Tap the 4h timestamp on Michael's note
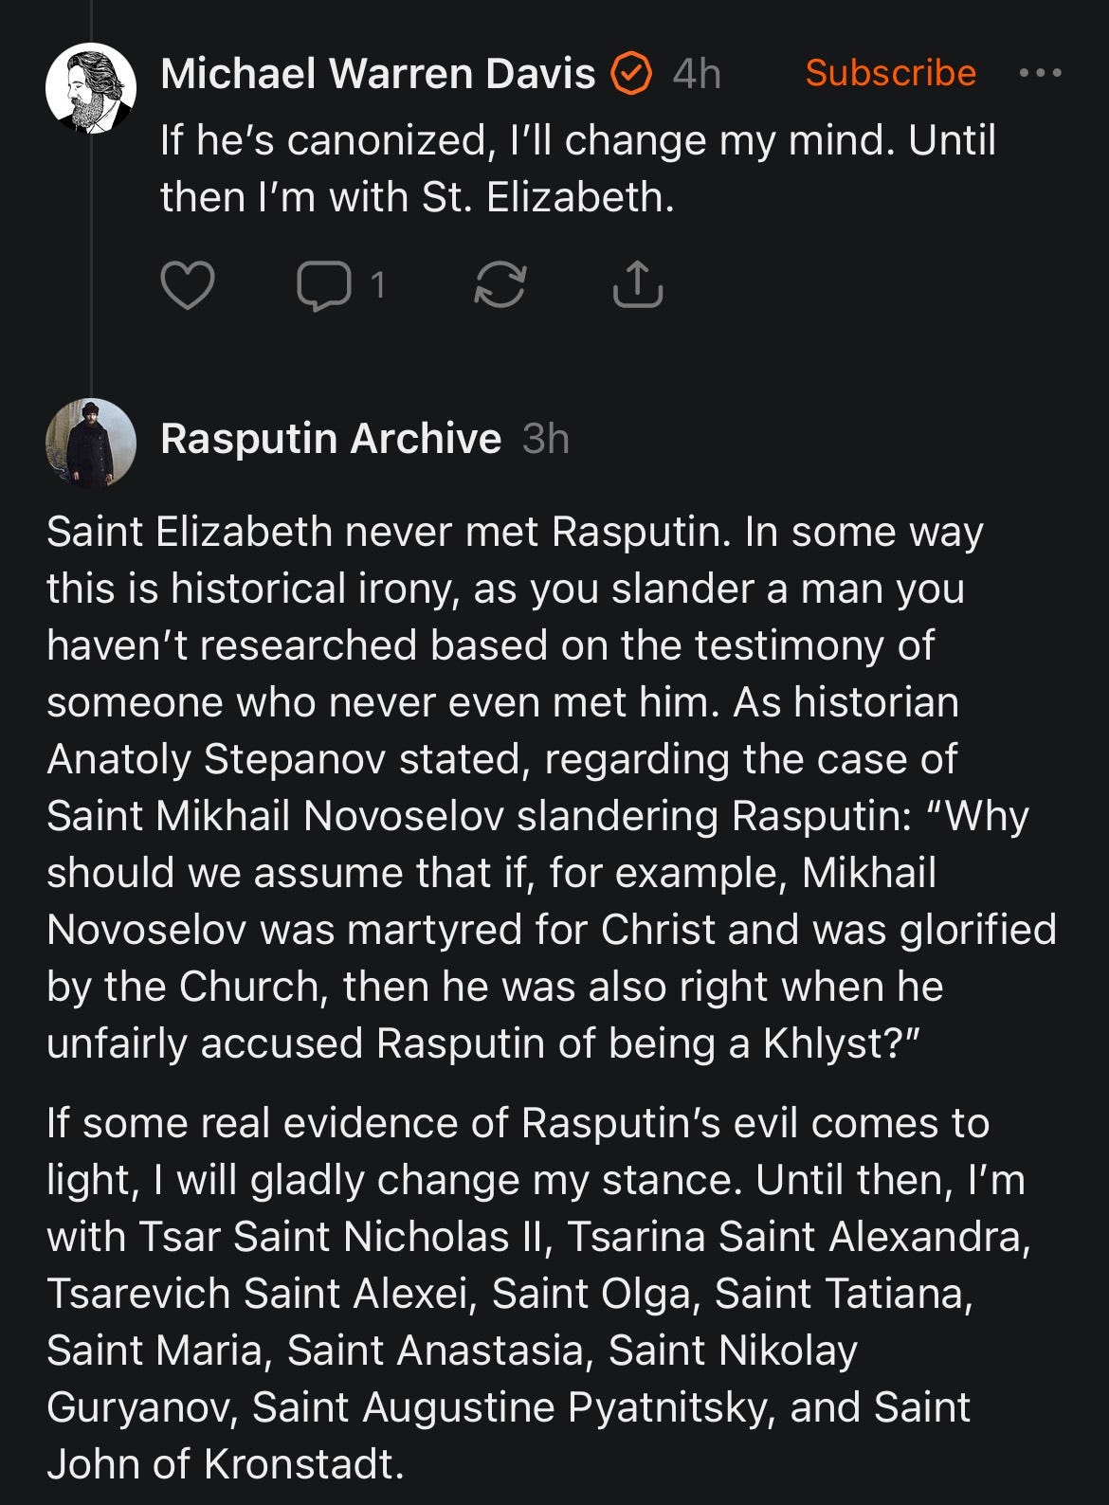 (x=697, y=74)
